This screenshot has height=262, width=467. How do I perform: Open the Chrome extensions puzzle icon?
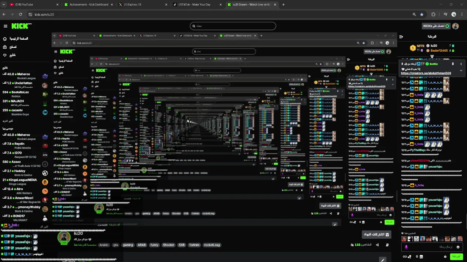433,15
